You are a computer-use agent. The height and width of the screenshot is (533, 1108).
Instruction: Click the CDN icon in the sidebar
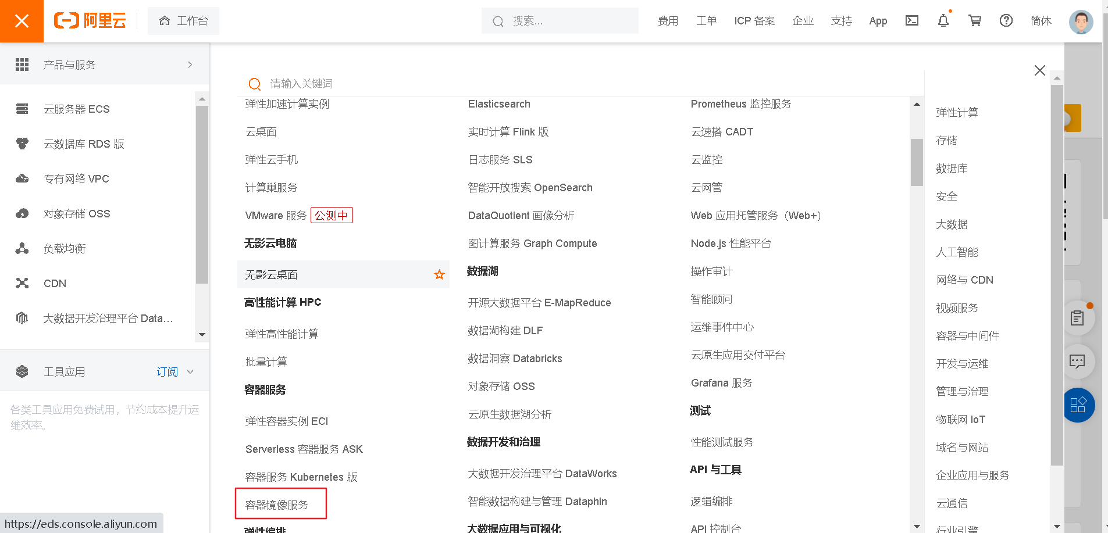tap(22, 283)
